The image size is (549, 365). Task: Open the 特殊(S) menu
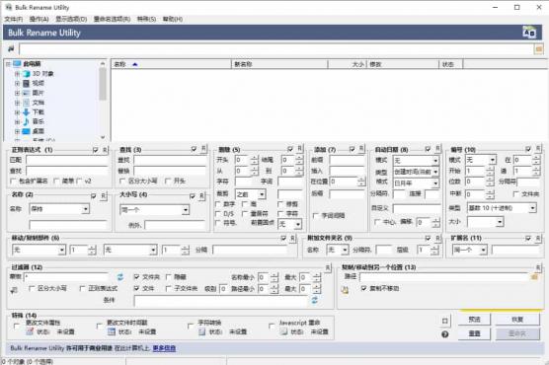(x=146, y=19)
